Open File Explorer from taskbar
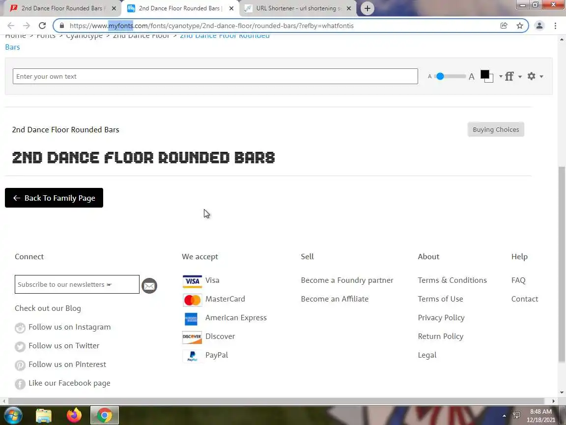The width and height of the screenshot is (566, 425). coord(44,416)
